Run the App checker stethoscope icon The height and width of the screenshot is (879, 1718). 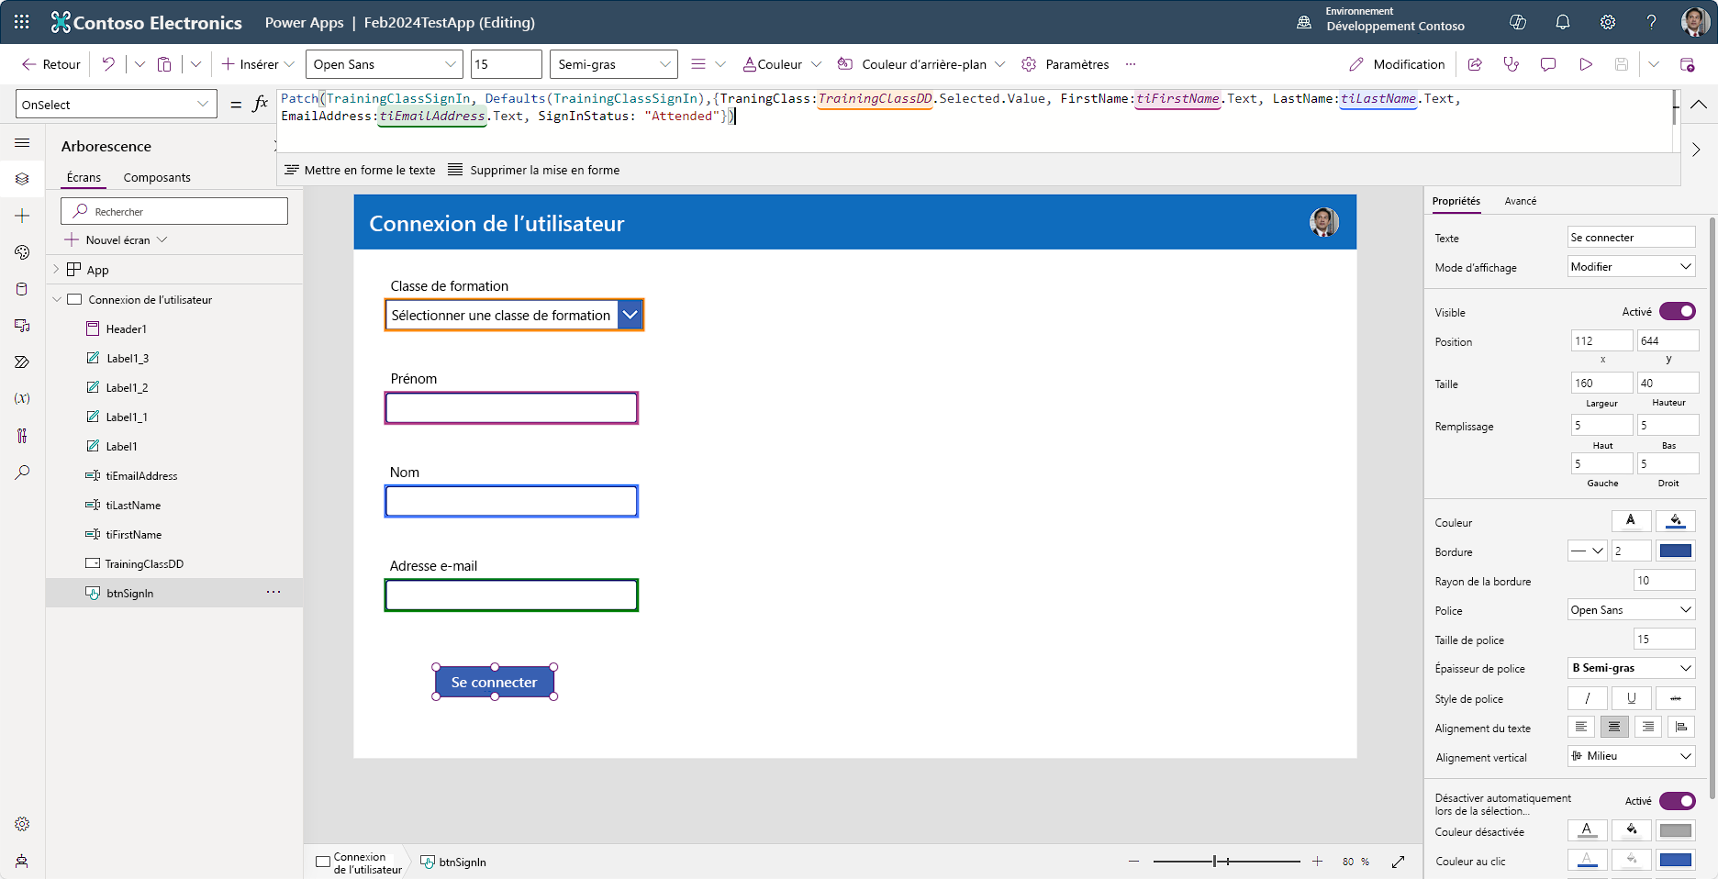coord(1511,64)
